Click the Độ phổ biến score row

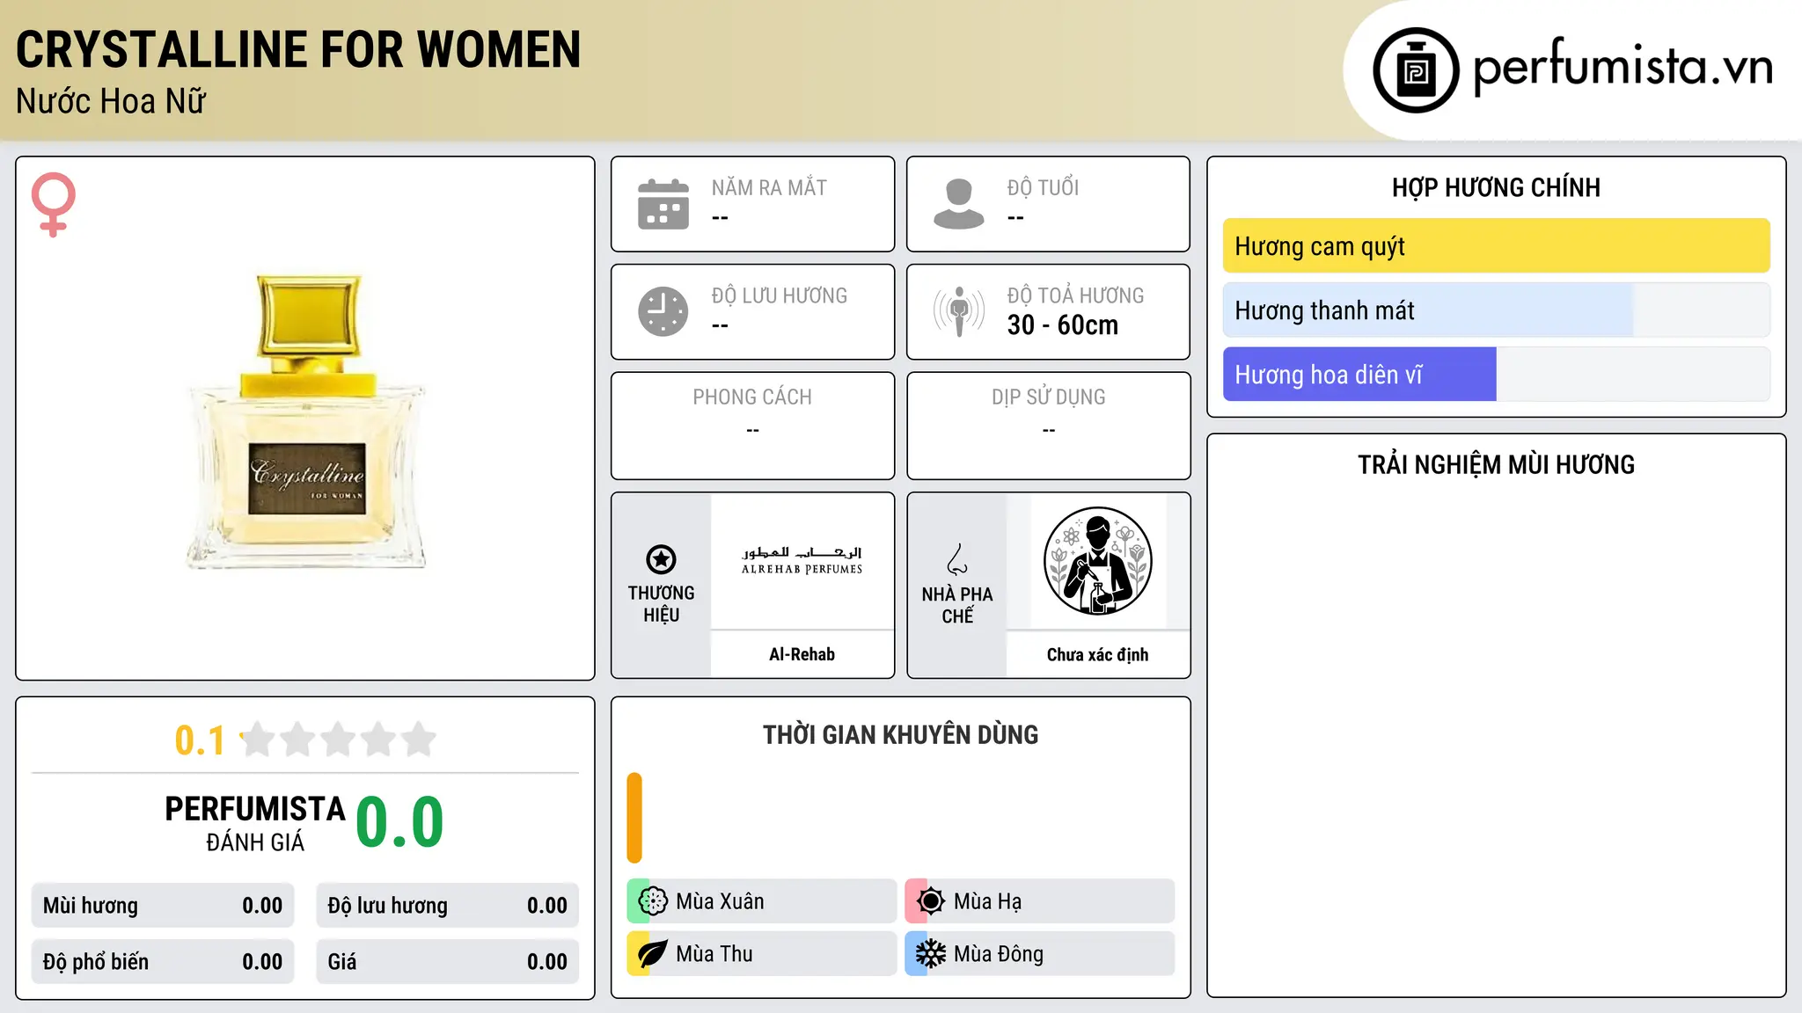(x=163, y=962)
